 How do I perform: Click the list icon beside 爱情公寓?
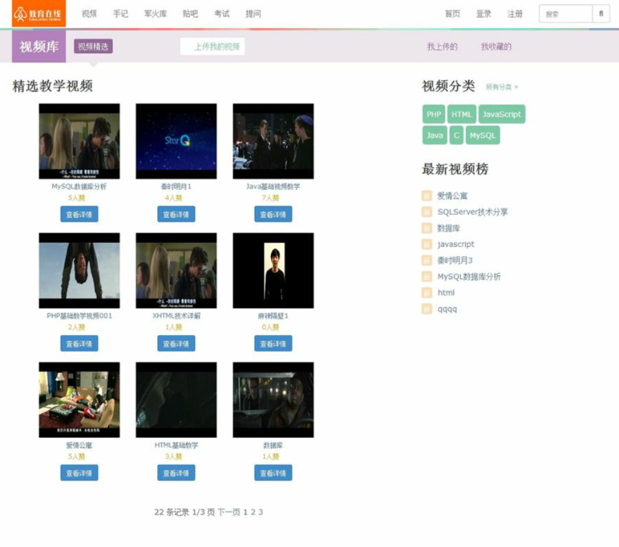(426, 195)
